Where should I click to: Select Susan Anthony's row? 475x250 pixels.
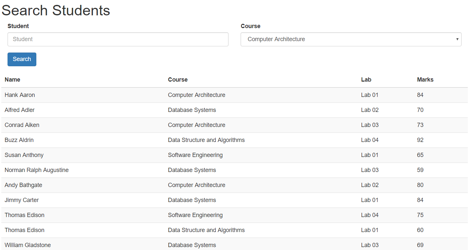24,155
